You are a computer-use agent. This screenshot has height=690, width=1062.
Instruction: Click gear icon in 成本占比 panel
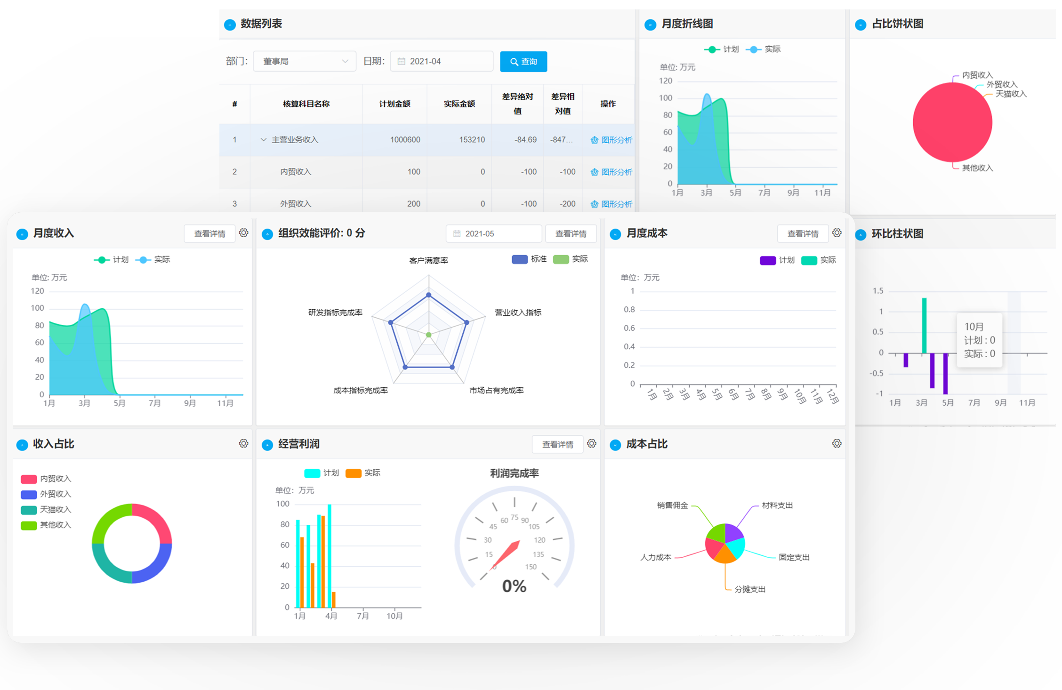click(x=837, y=443)
